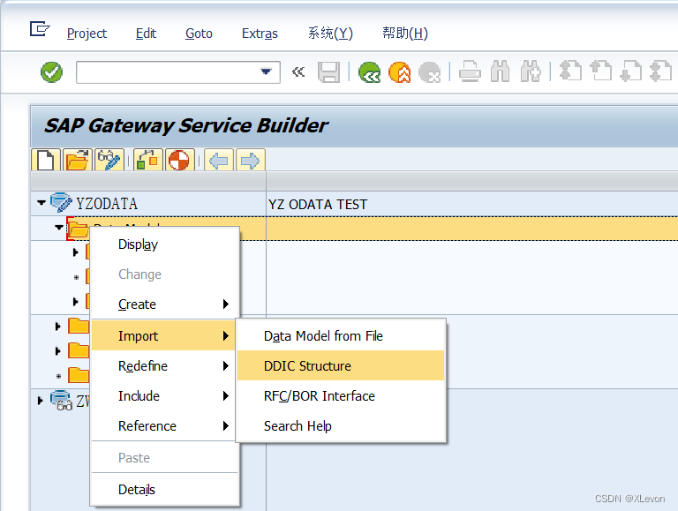Toggle Display/Change glasses-pencil icon
This screenshot has width=678, height=511.
[109, 160]
